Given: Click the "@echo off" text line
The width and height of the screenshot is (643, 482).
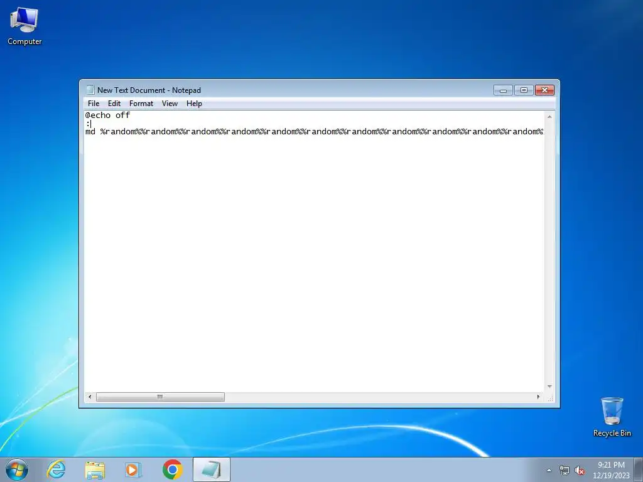Looking at the screenshot, I should [107, 115].
